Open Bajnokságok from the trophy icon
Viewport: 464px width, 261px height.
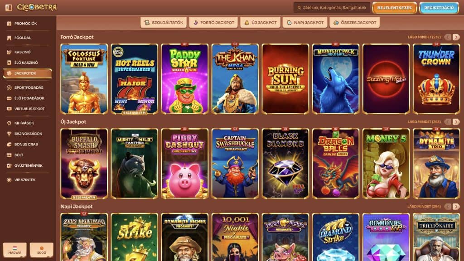[x=9, y=134]
